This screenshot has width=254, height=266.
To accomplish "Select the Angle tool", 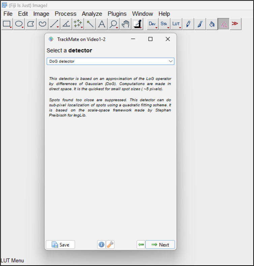I will tap(66, 24).
